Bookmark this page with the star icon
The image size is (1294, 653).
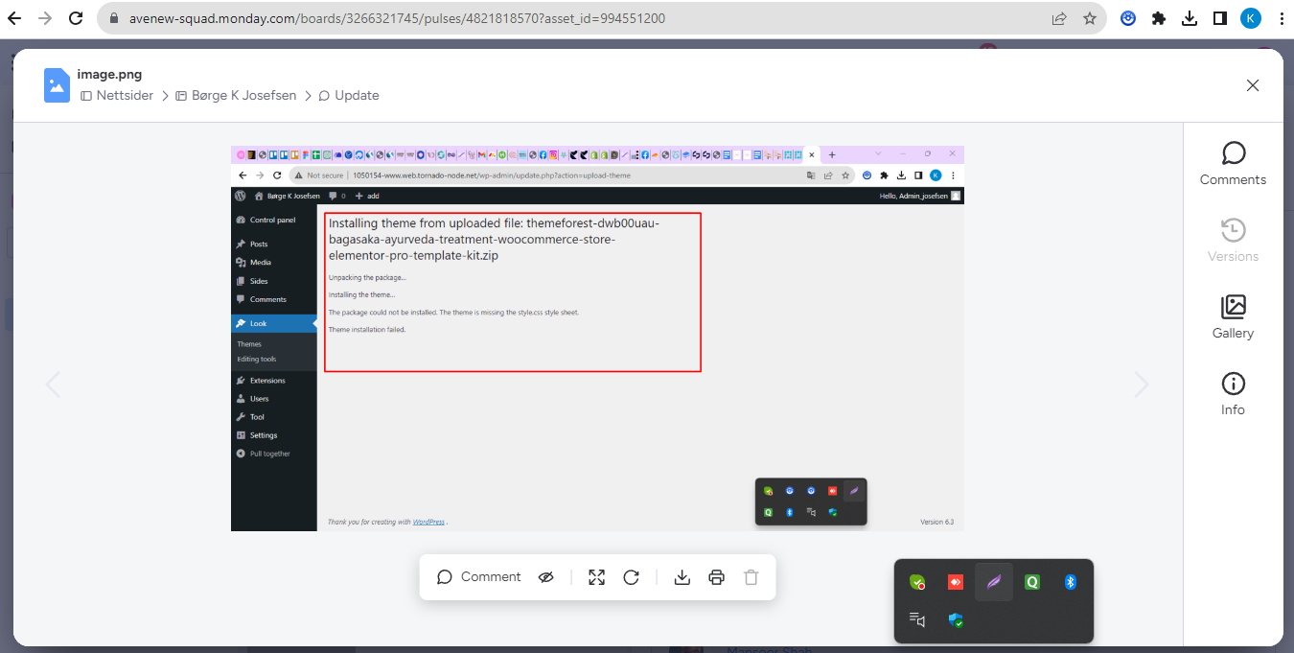(1090, 18)
